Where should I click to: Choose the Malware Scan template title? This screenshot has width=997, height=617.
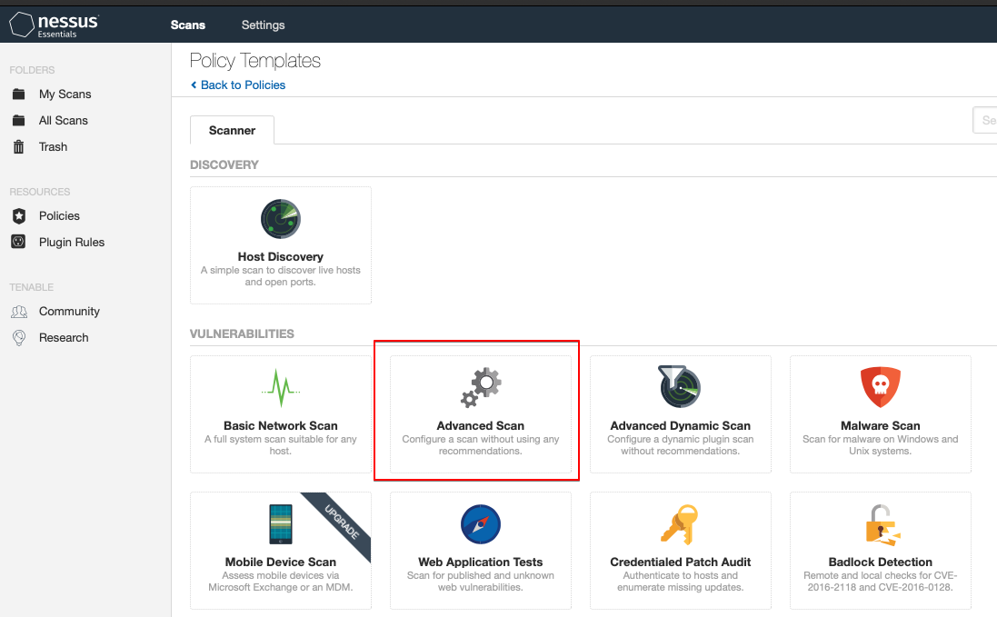pos(880,426)
